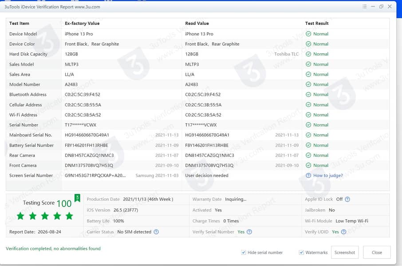The image size is (402, 266).
Task: Click the Battery Life 100% value
Action: [x=118, y=221]
